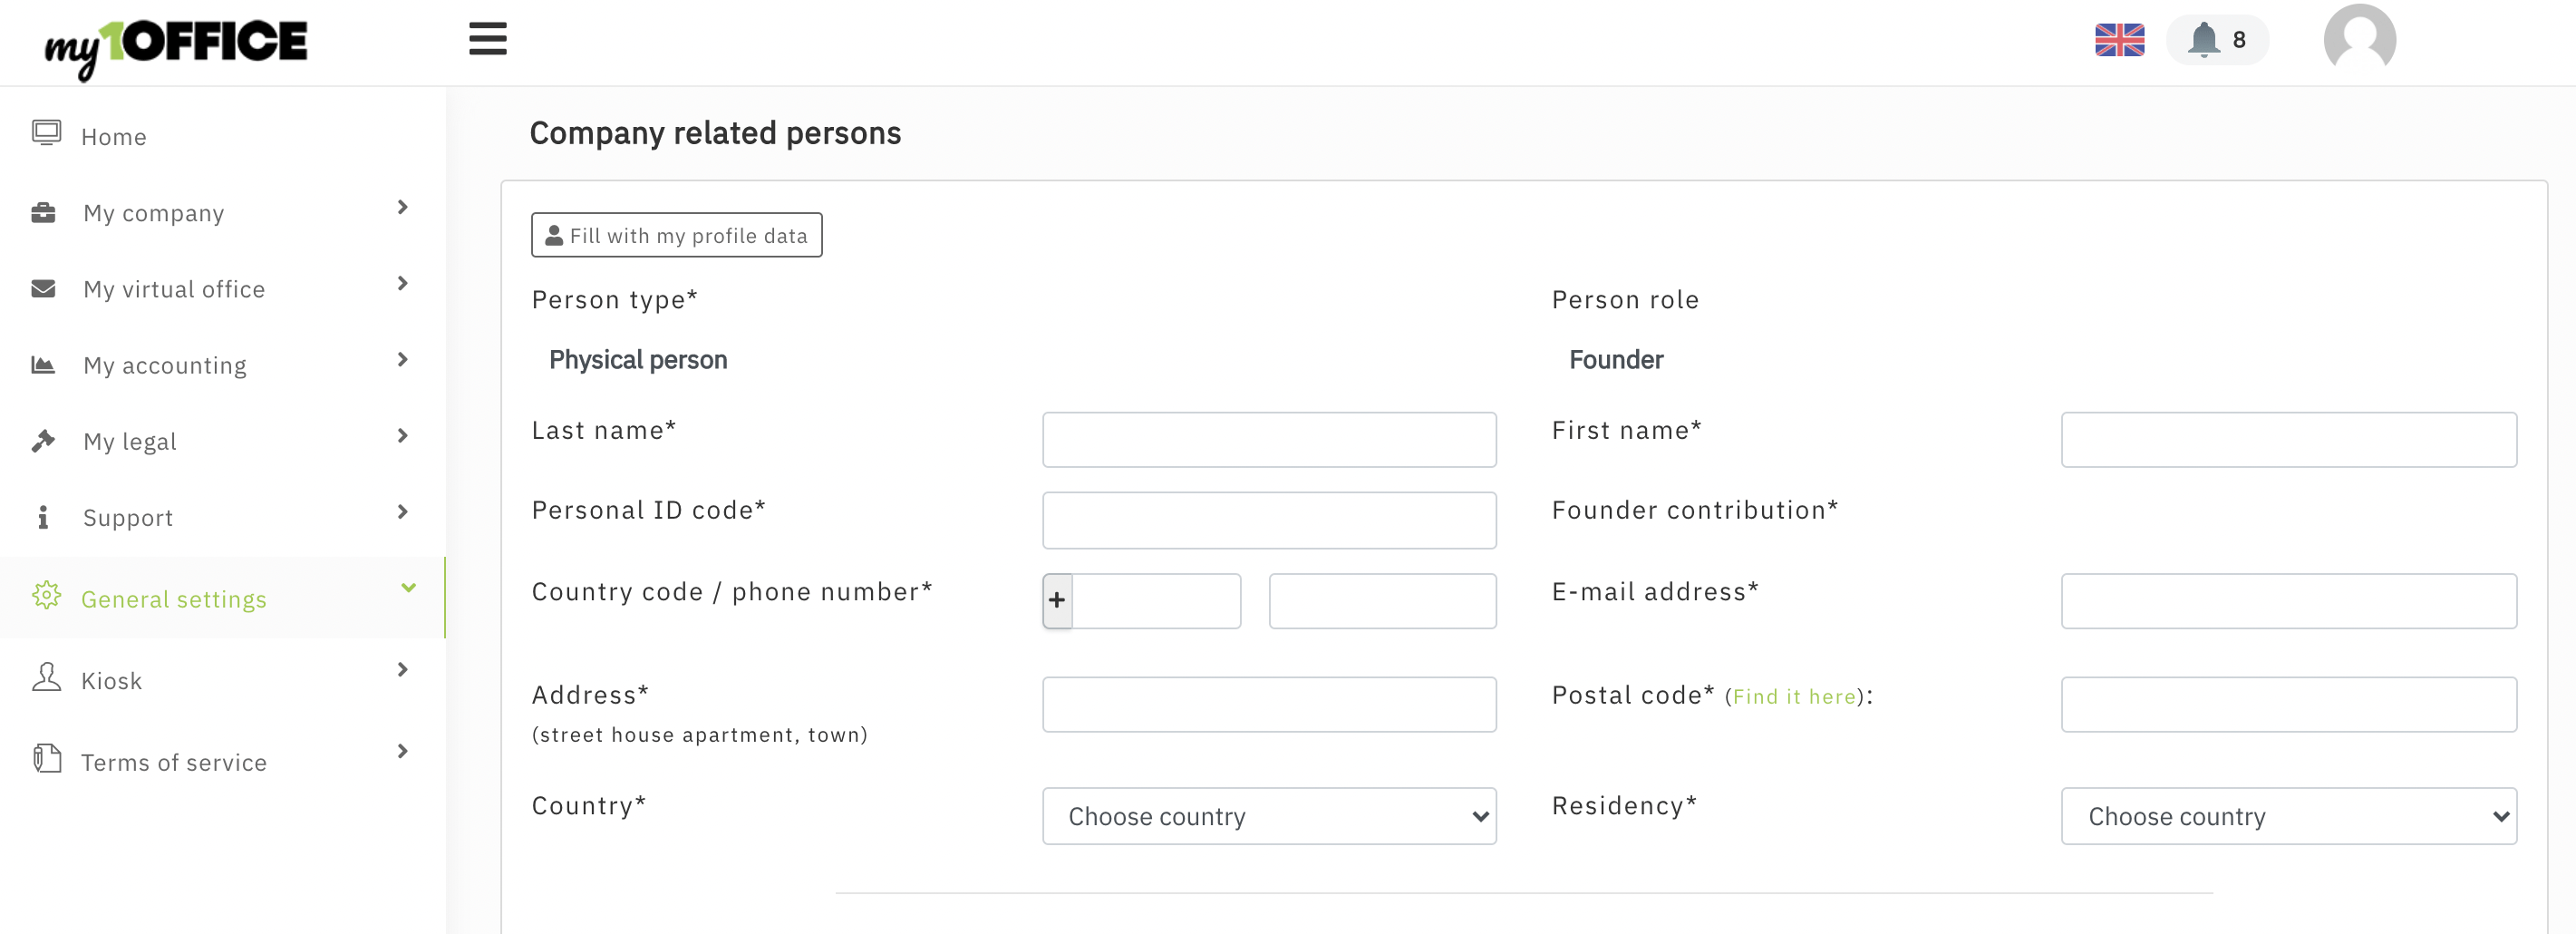This screenshot has width=2576, height=934.
Task: Open the notifications bell icon
Action: point(2203,40)
